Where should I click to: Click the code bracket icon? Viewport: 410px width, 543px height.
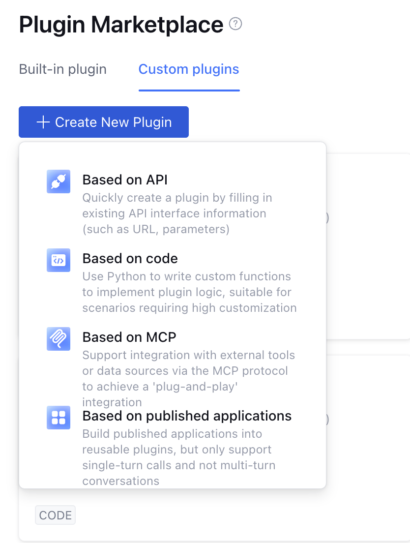tap(59, 260)
